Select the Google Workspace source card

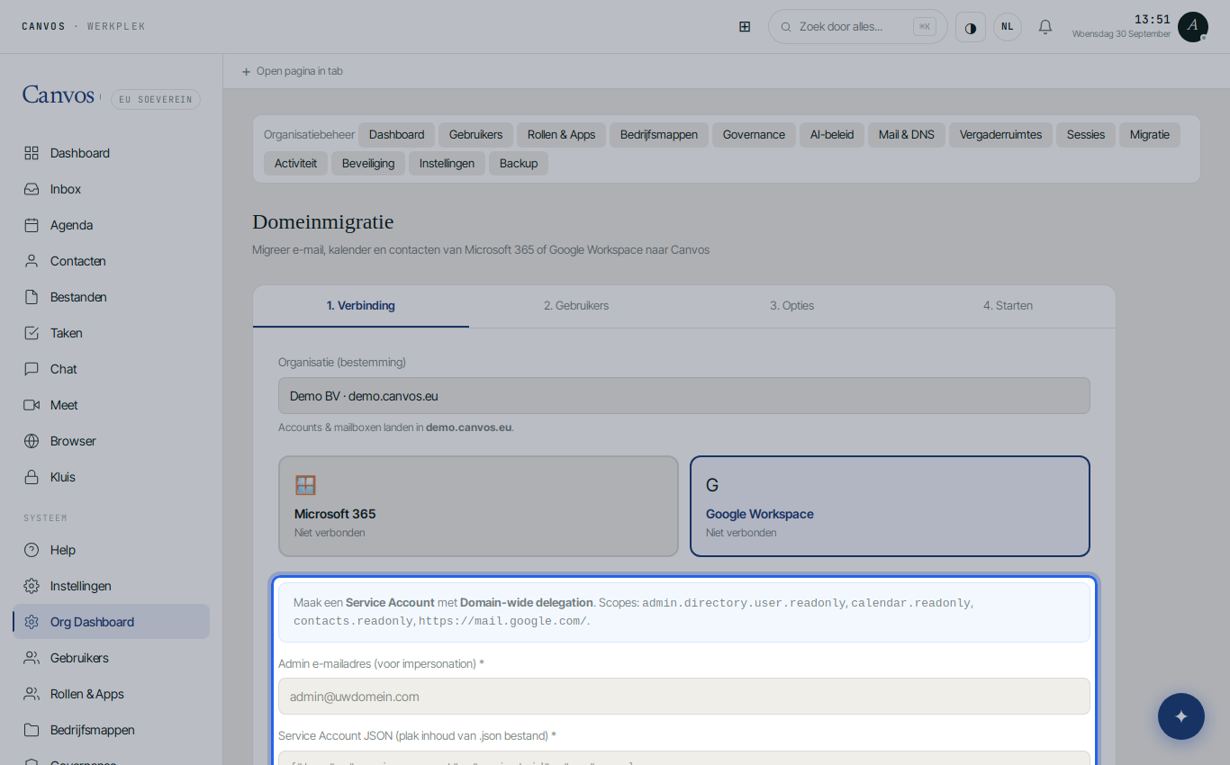coord(890,506)
